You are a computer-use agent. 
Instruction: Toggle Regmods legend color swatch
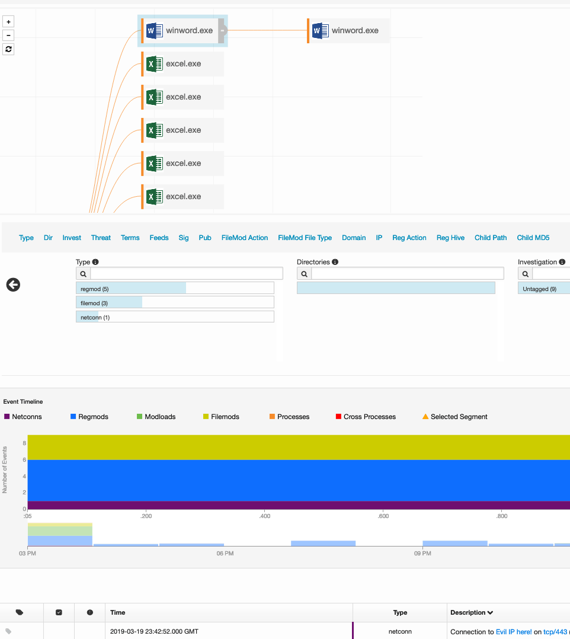pos(73,417)
